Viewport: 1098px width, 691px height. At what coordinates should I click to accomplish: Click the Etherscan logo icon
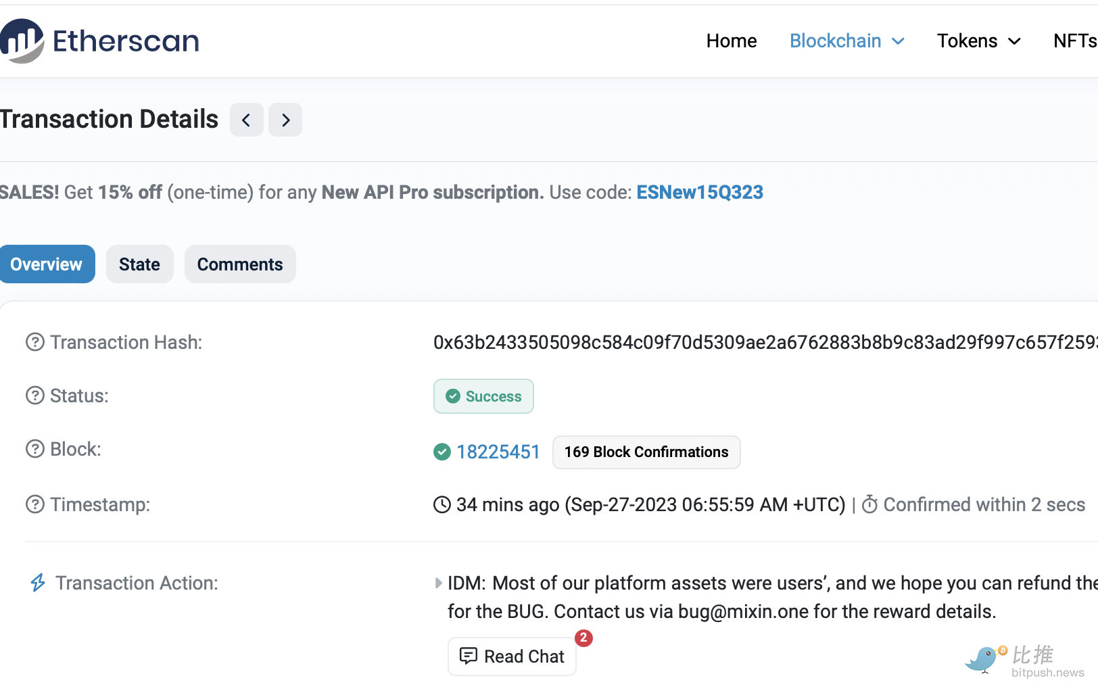pos(22,41)
